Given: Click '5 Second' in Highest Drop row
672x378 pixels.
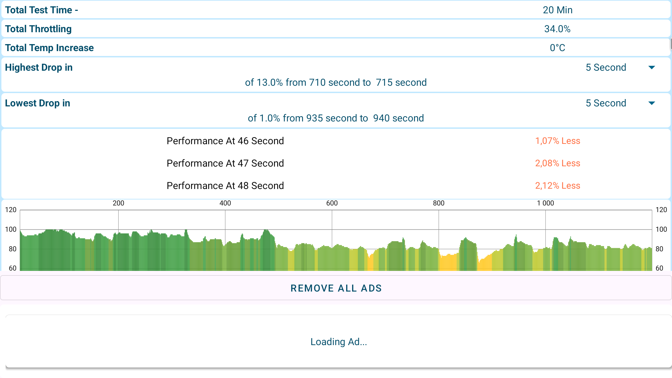Looking at the screenshot, I should [x=605, y=68].
